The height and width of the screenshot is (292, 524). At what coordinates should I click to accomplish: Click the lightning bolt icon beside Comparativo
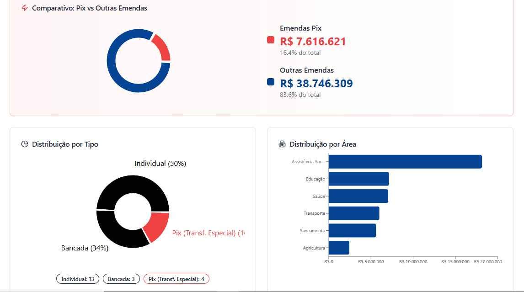(x=25, y=8)
